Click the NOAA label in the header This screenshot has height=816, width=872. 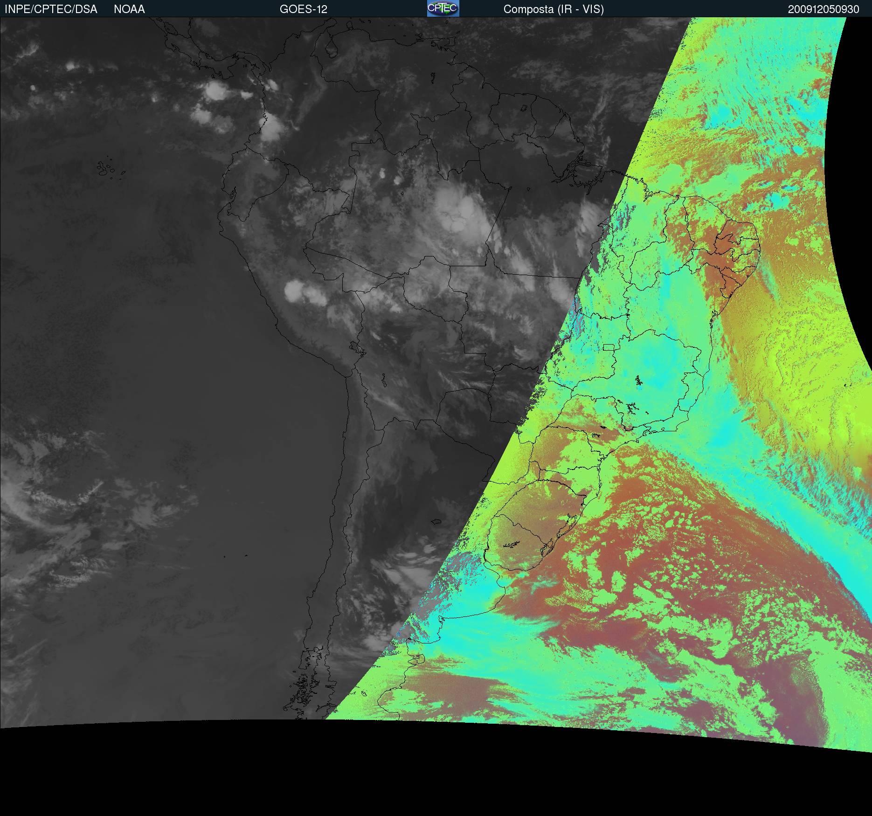129,9
